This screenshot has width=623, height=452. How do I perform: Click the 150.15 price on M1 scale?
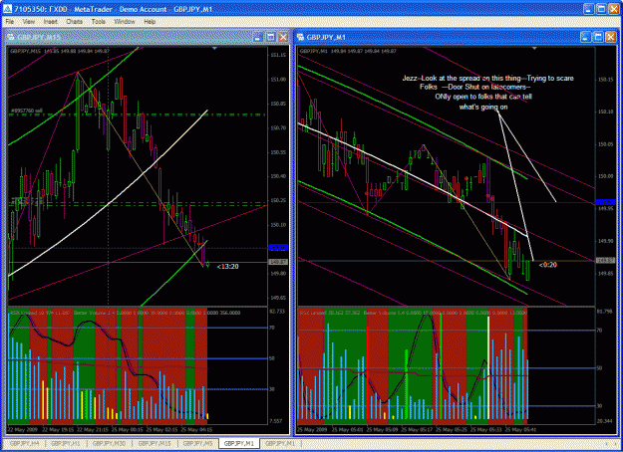pyautogui.click(x=605, y=80)
